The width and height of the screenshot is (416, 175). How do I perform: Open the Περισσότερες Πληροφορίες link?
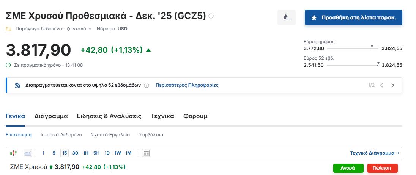187,85
